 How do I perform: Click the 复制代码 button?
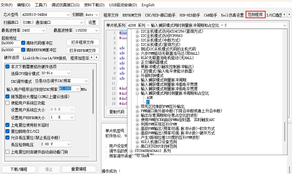click(x=117, y=112)
